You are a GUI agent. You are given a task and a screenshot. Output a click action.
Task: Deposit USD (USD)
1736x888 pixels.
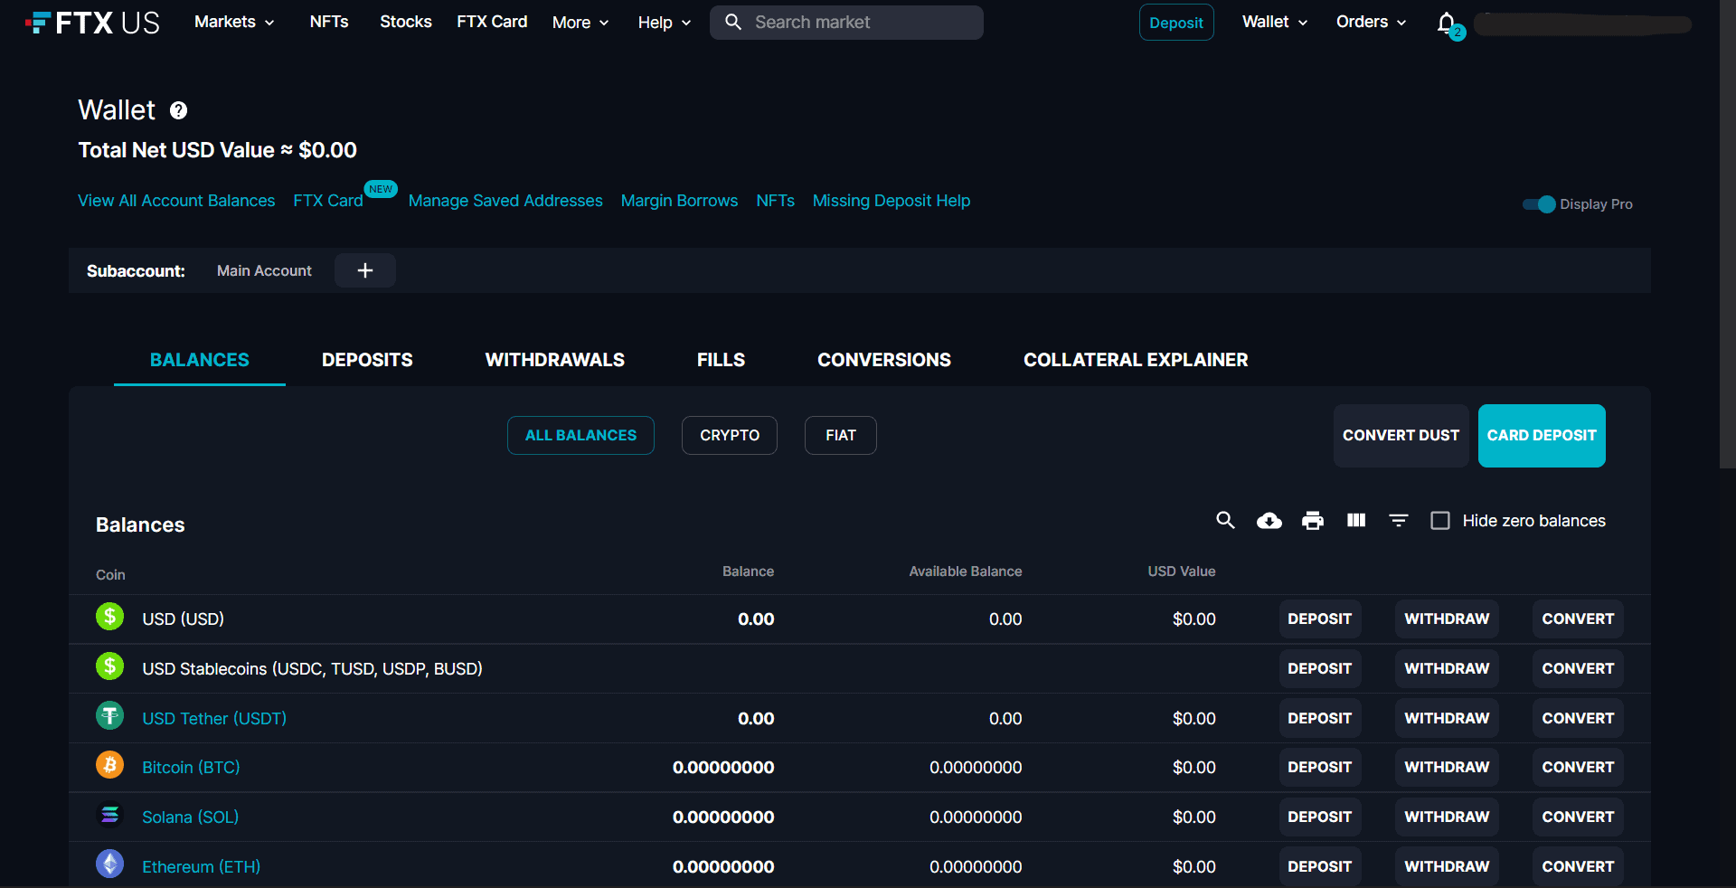point(1319,619)
